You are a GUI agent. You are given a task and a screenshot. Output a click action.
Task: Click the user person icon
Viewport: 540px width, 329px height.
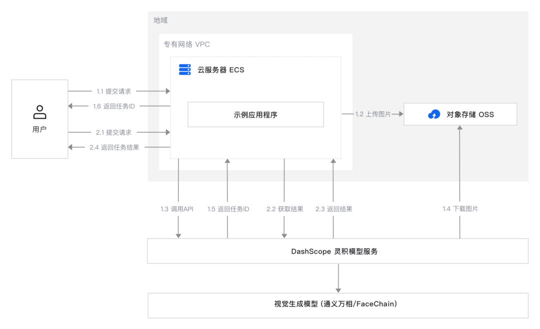39,112
